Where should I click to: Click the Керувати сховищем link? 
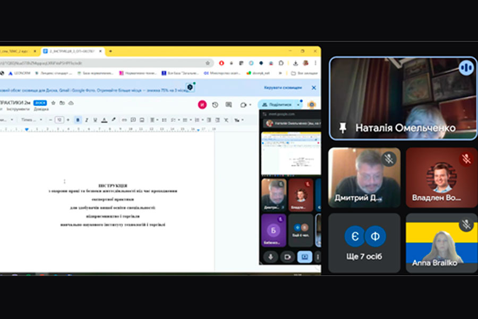pos(283,88)
